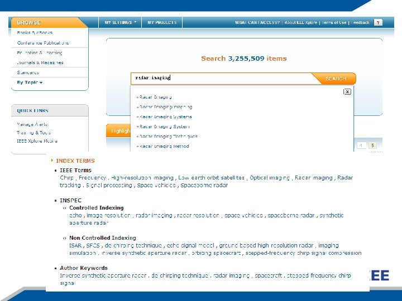Click into the radar imaging search field
Screen dimensions: 402x301
pos(222,78)
